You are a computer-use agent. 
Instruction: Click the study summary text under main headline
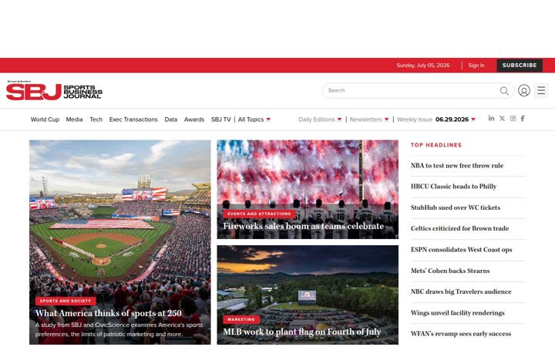[x=119, y=330]
